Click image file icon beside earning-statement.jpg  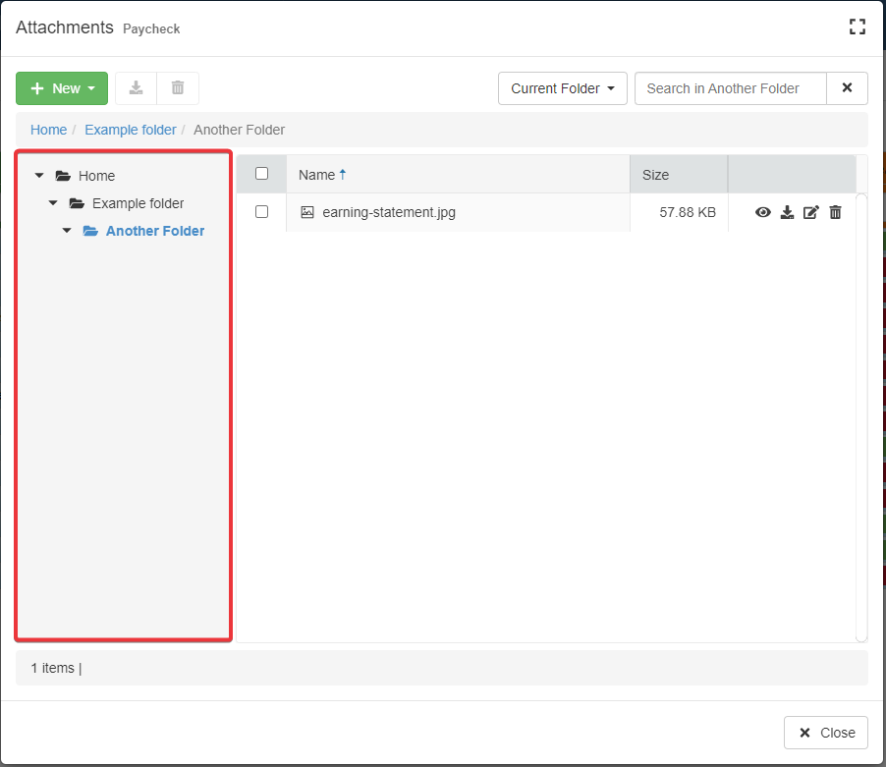pos(307,212)
